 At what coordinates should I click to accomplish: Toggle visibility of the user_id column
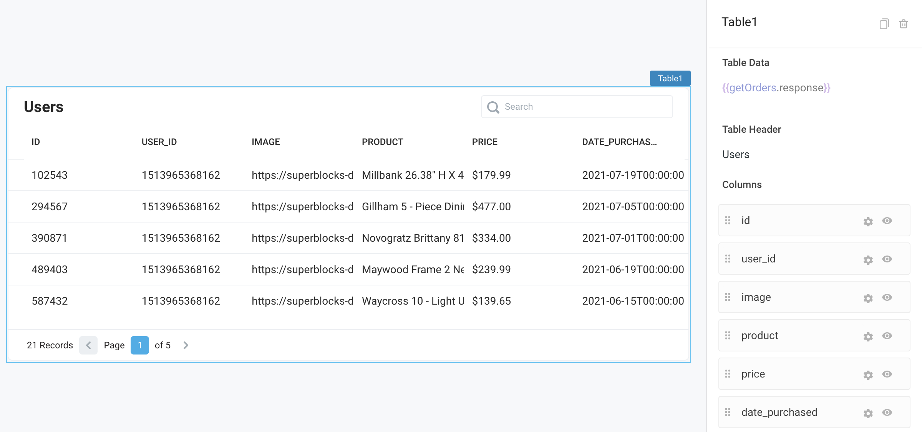tap(887, 260)
